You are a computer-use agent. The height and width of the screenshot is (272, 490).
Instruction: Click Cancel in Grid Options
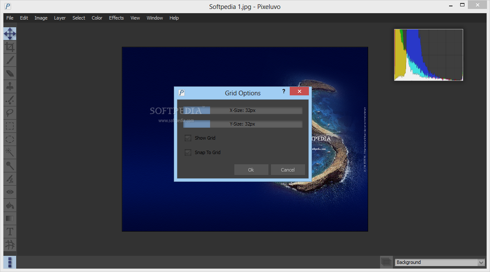(288, 169)
